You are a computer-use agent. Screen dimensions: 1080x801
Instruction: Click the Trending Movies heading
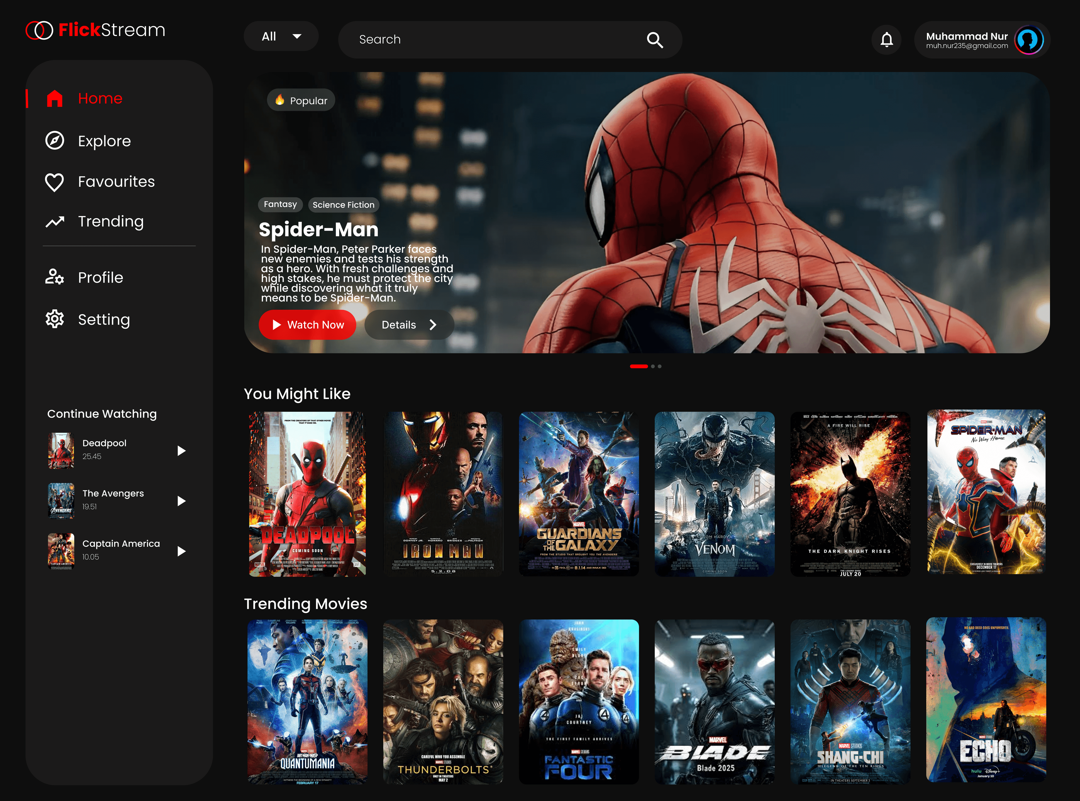pos(305,604)
